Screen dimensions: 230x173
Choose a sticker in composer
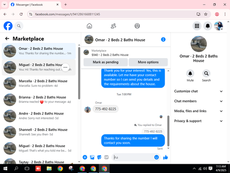pyautogui.click(x=99, y=157)
